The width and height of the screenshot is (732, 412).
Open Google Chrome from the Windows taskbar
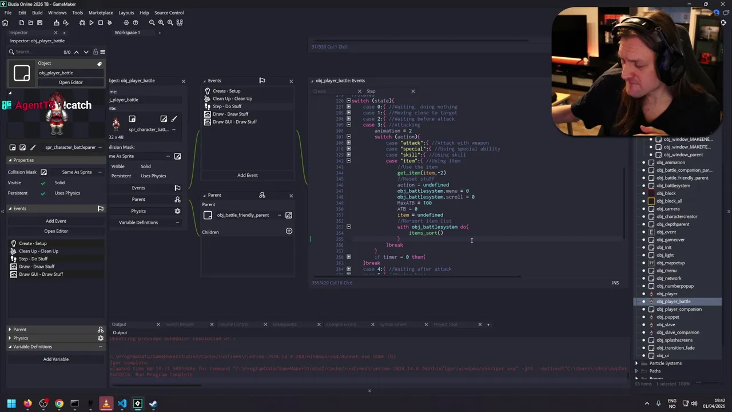[59, 403]
